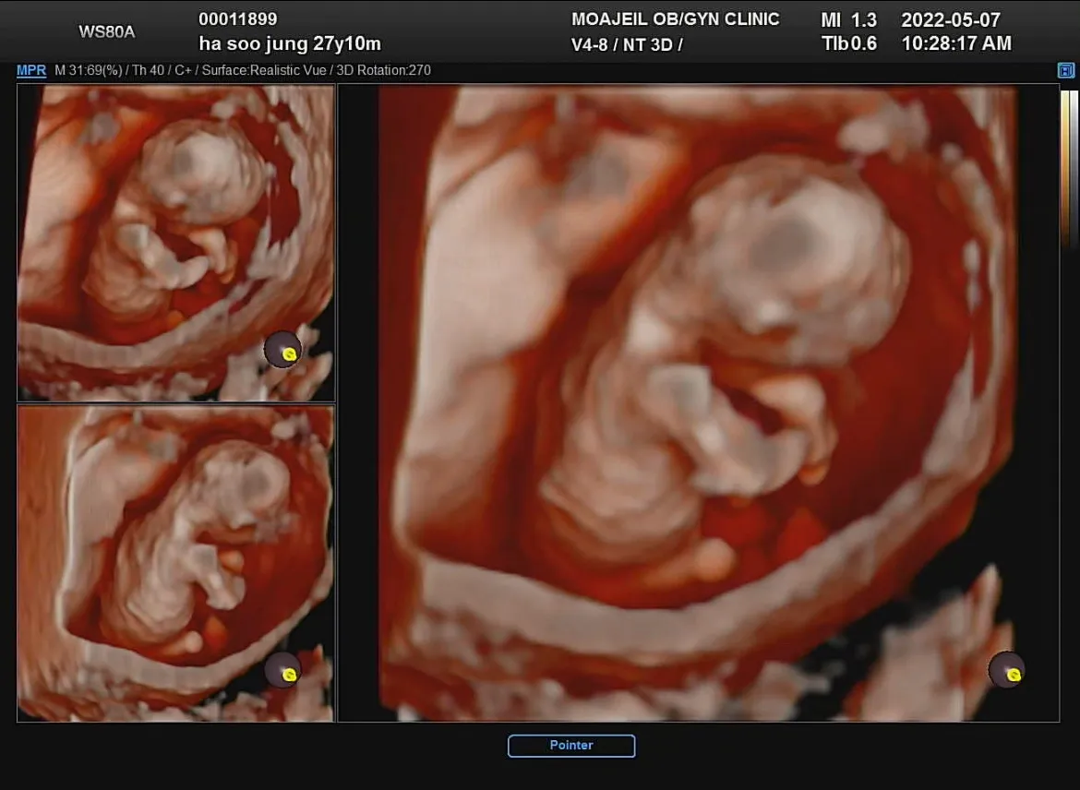This screenshot has width=1080, height=790.
Task: Click the WS80A system label
Action: 107,31
